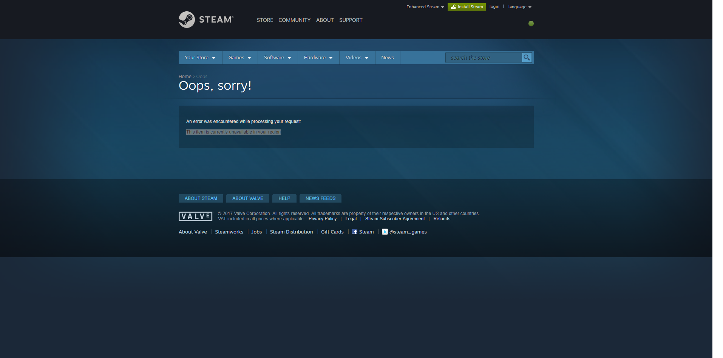Click the ABOUT STEAM footer button
The image size is (723, 358).
pyautogui.click(x=201, y=198)
